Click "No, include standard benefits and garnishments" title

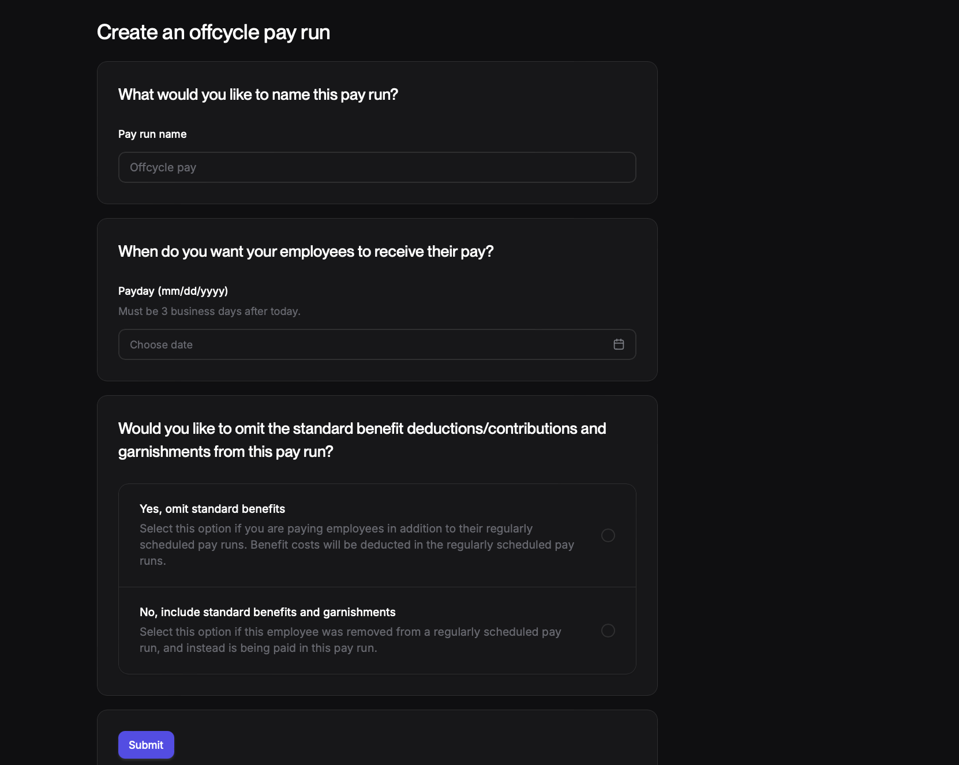(268, 612)
